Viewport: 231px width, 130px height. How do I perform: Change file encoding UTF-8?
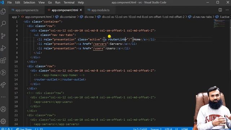pos(169,129)
